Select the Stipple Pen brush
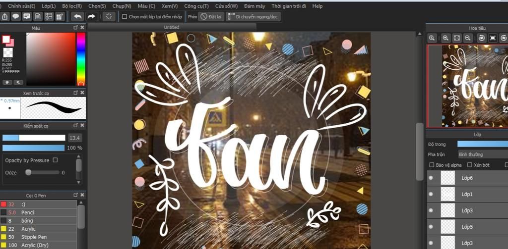This screenshot has width=508, height=249. (x=39, y=237)
